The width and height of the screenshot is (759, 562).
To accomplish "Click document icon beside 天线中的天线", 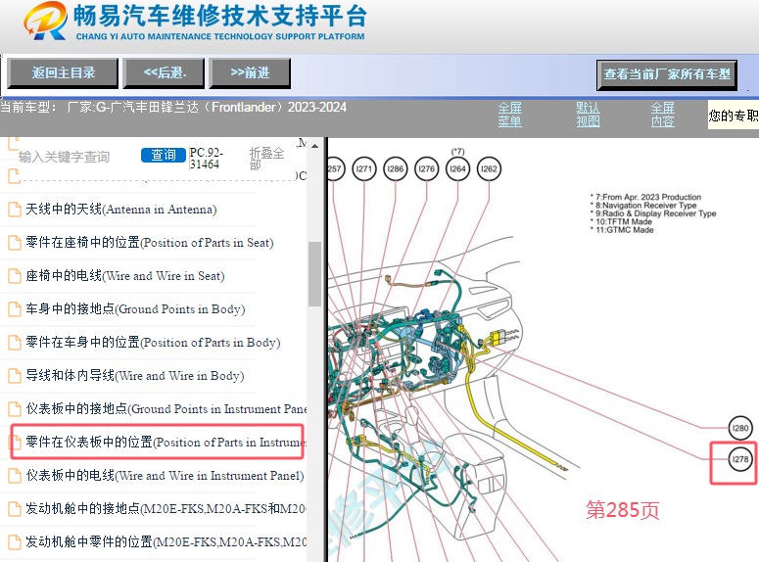I will (15, 210).
